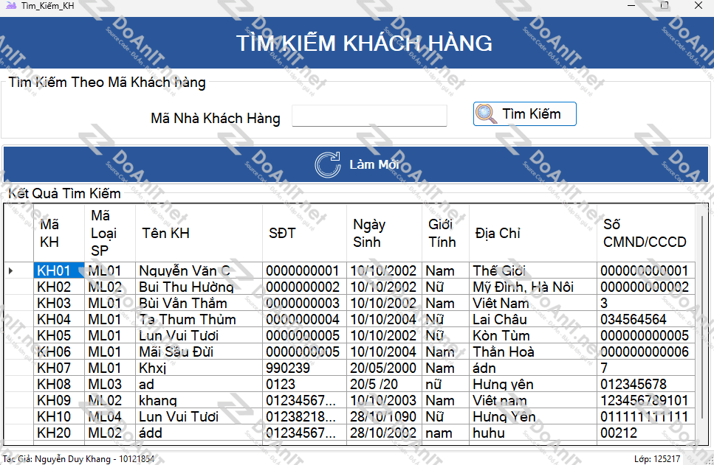Select the KH09 cell
This screenshot has height=465, width=714.
click(x=59, y=400)
